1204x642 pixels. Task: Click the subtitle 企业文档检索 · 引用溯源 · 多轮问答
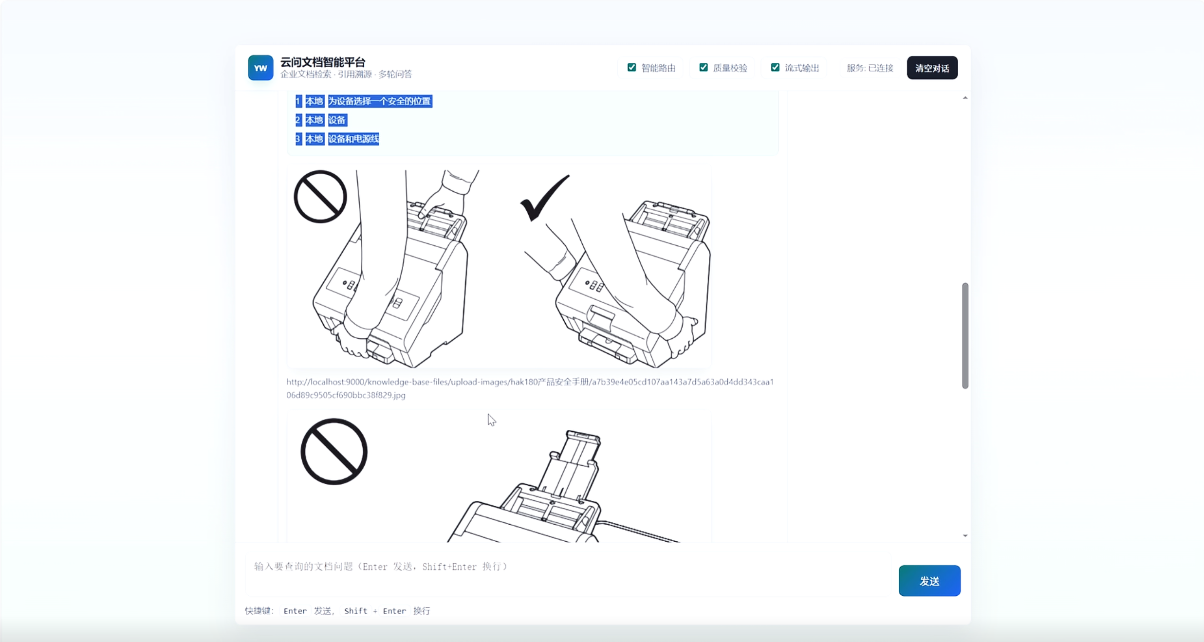tap(346, 74)
